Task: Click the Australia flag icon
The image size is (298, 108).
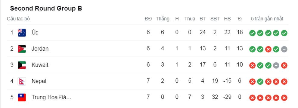Action: (22, 33)
